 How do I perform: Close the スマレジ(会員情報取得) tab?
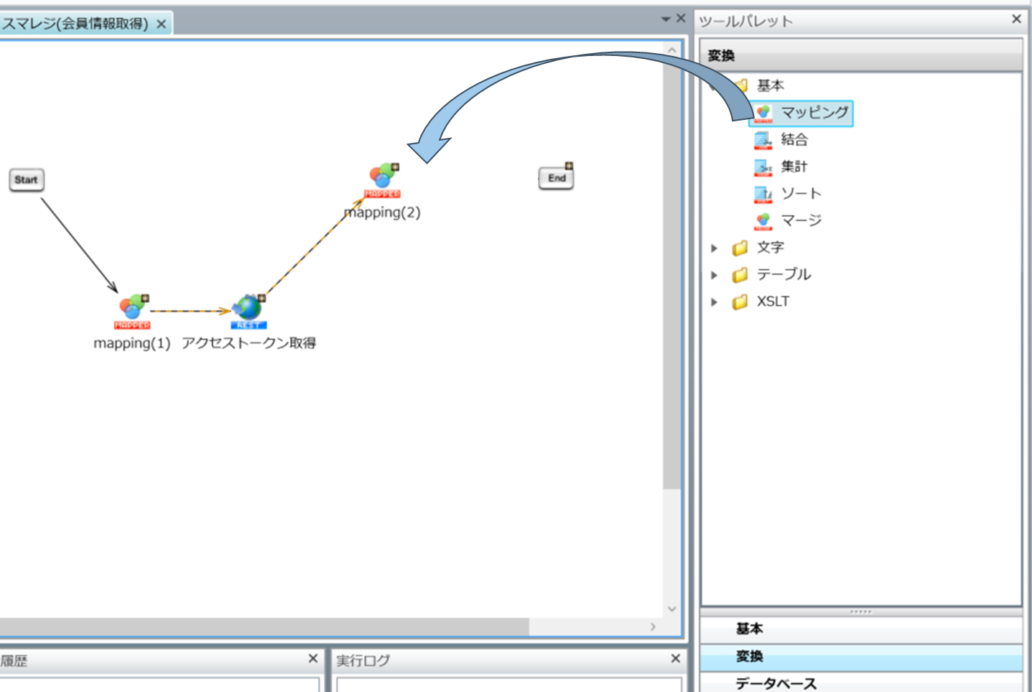point(162,24)
